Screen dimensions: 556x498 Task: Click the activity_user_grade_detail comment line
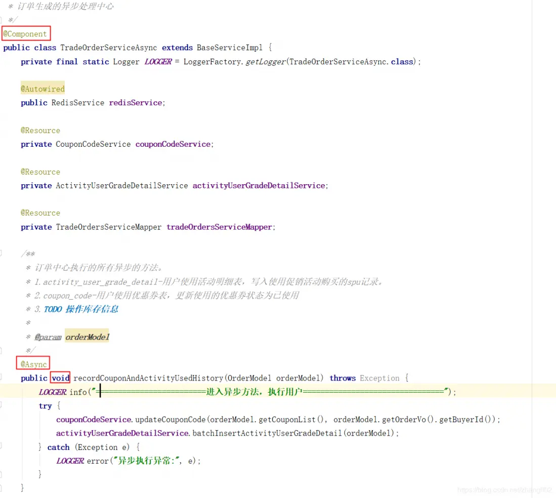click(x=208, y=282)
